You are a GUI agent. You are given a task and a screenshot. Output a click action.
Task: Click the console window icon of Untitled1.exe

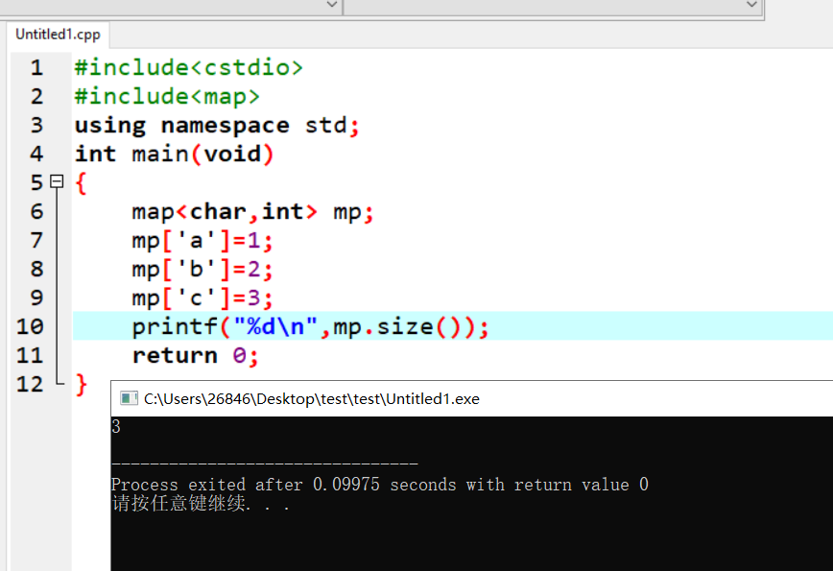tap(129, 398)
